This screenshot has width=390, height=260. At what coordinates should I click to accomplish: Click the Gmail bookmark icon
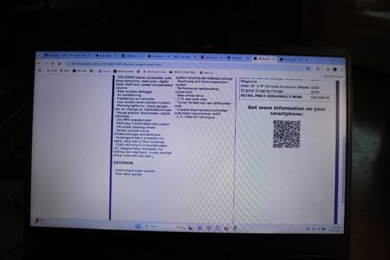(x=52, y=70)
